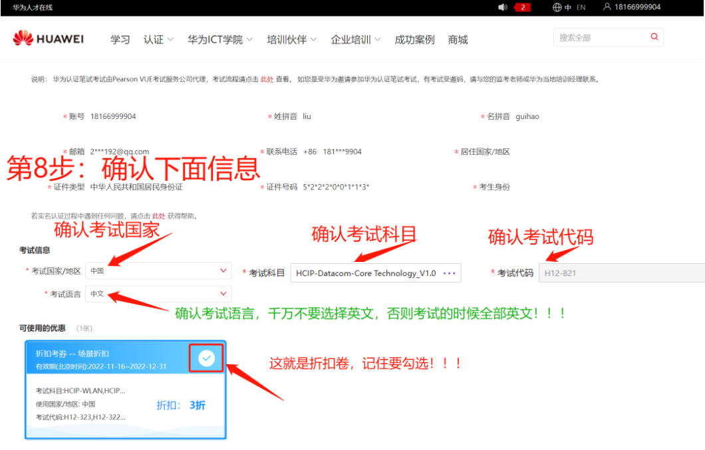This screenshot has height=450, width=705.
Task: Click 考试科目:HCIP-WLAN,HCIP on voucher
Action: click(x=80, y=391)
